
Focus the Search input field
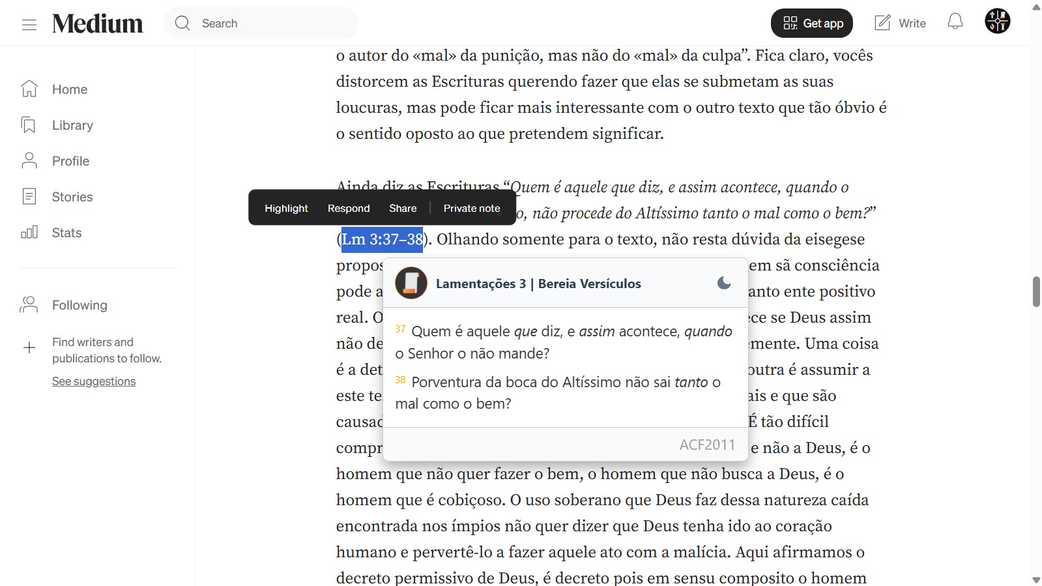(x=274, y=23)
